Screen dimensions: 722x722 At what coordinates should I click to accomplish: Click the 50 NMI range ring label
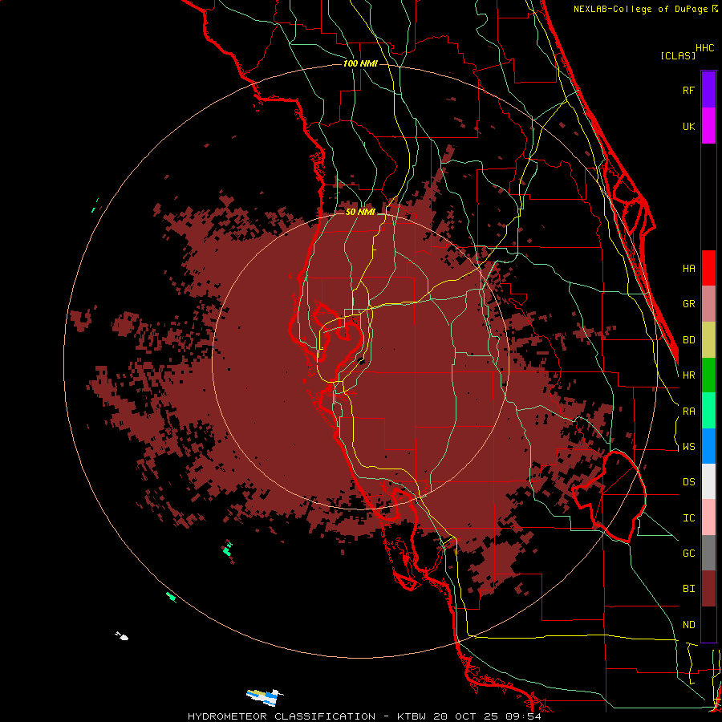pyautogui.click(x=360, y=212)
